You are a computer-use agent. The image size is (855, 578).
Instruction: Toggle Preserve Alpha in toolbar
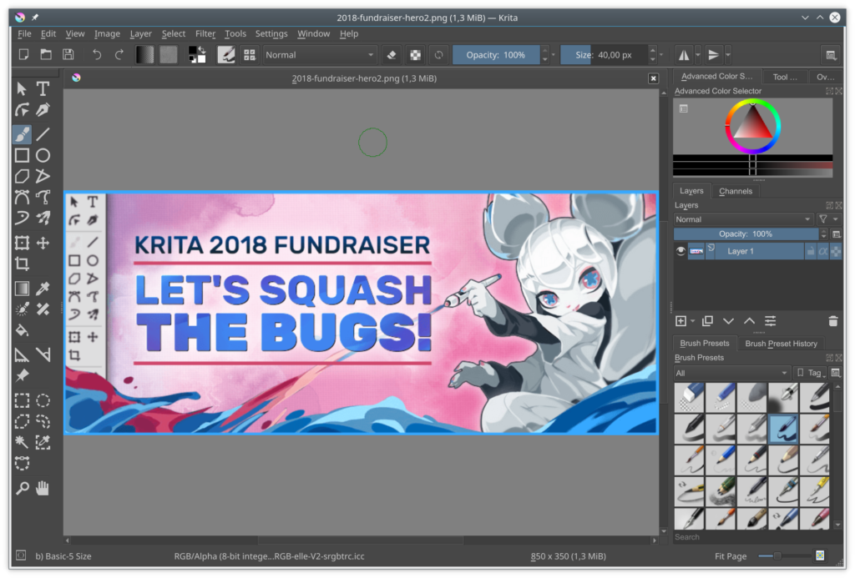tap(416, 55)
